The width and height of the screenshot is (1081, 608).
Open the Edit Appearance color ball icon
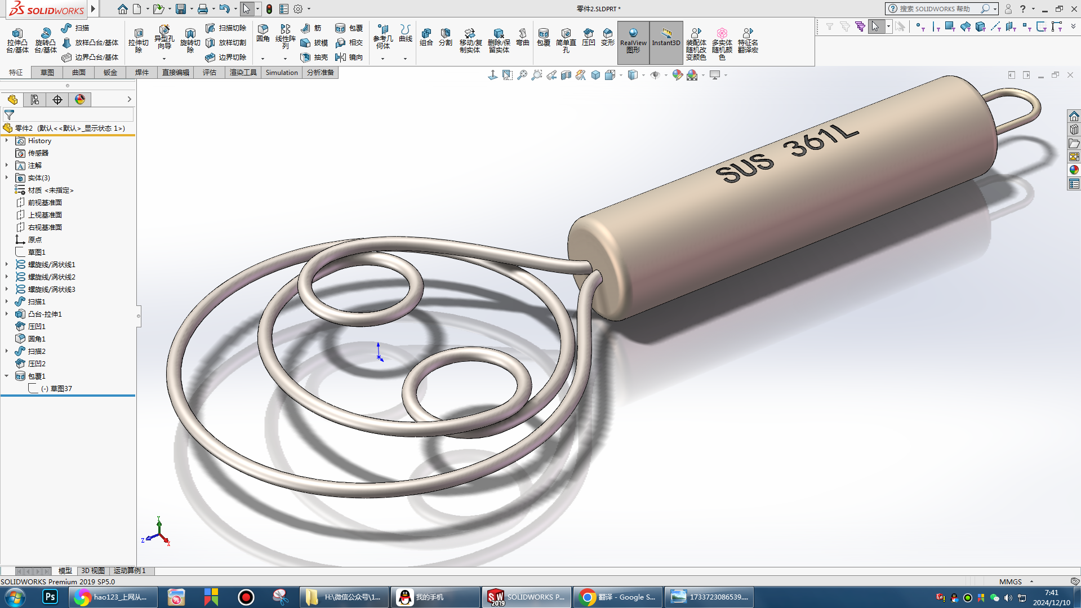pos(677,75)
